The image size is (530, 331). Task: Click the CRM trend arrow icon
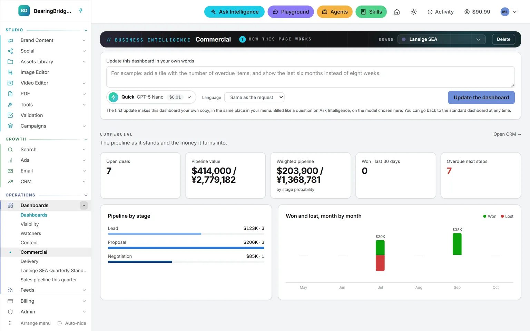pos(10,182)
